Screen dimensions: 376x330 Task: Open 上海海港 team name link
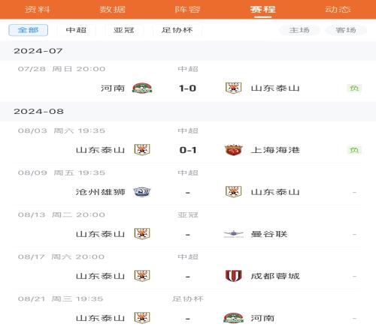(x=275, y=150)
